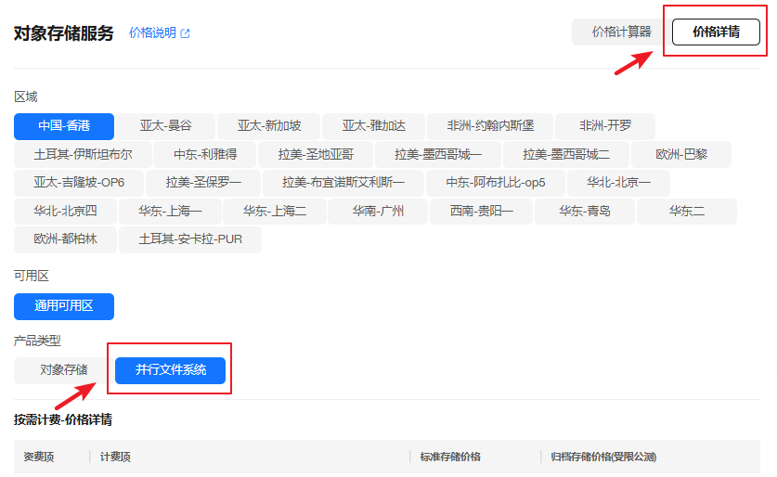This screenshot has height=477, width=777.
Task: Click the 按需计费-价格详情 heading
Action: coord(63,420)
